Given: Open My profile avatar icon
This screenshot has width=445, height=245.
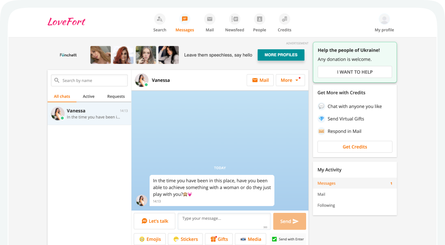Looking at the screenshot, I should (x=384, y=19).
